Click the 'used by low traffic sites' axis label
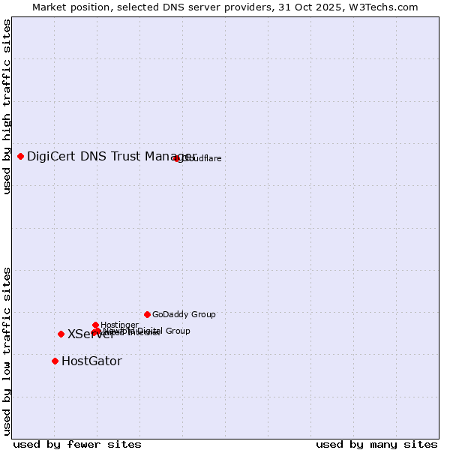 click(x=7, y=350)
